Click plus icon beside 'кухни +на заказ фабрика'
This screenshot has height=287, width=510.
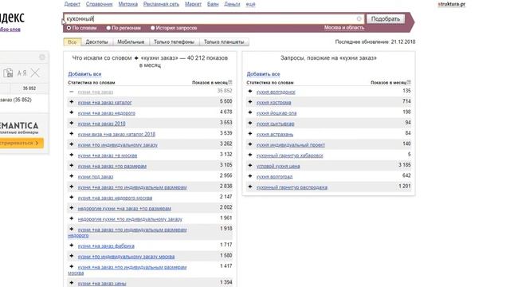click(72, 246)
